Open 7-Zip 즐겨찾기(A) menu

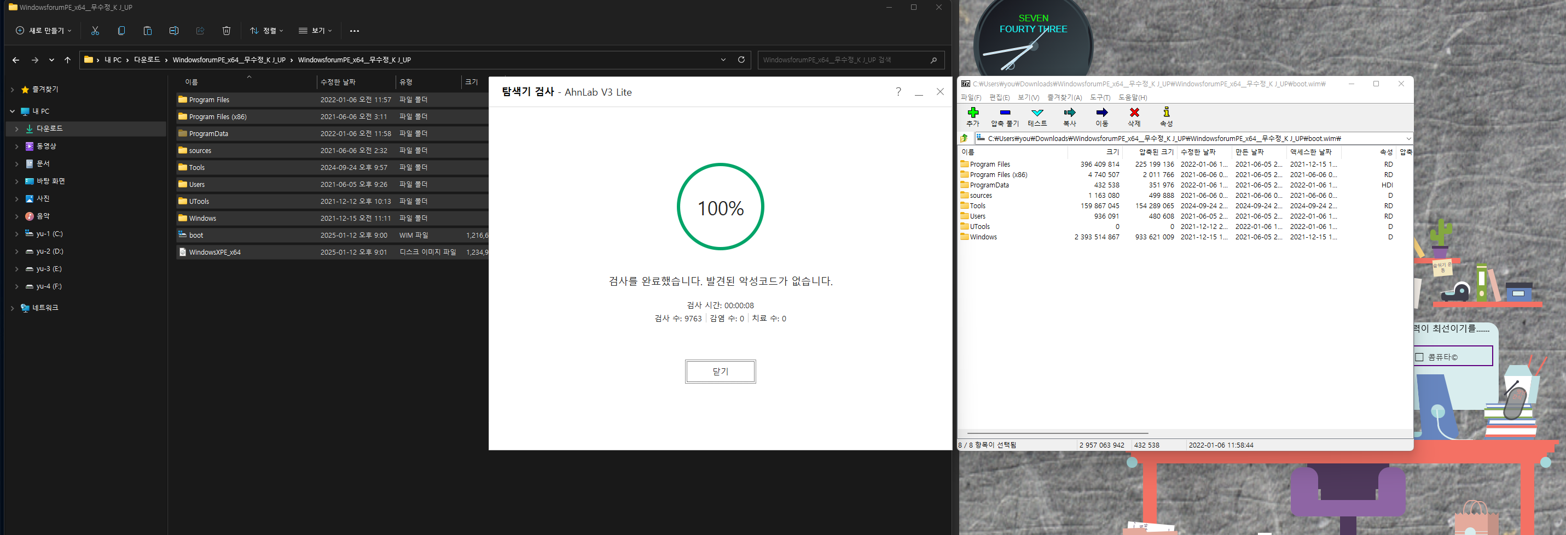click(x=1064, y=98)
